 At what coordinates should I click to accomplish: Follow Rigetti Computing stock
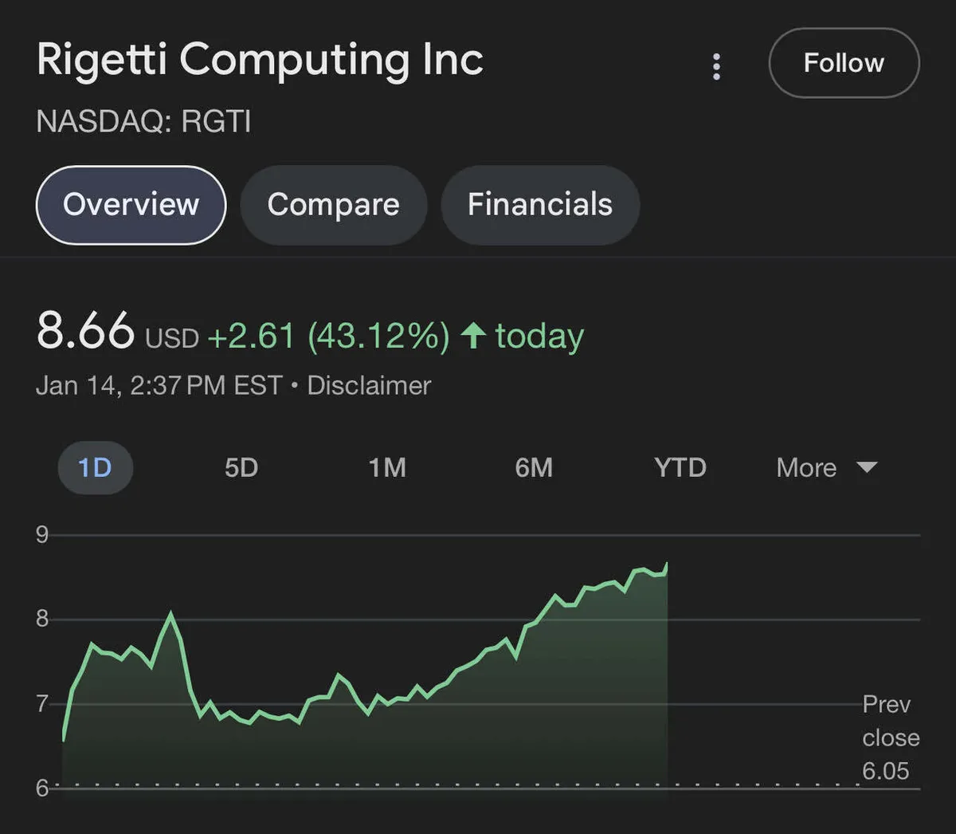[x=844, y=63]
